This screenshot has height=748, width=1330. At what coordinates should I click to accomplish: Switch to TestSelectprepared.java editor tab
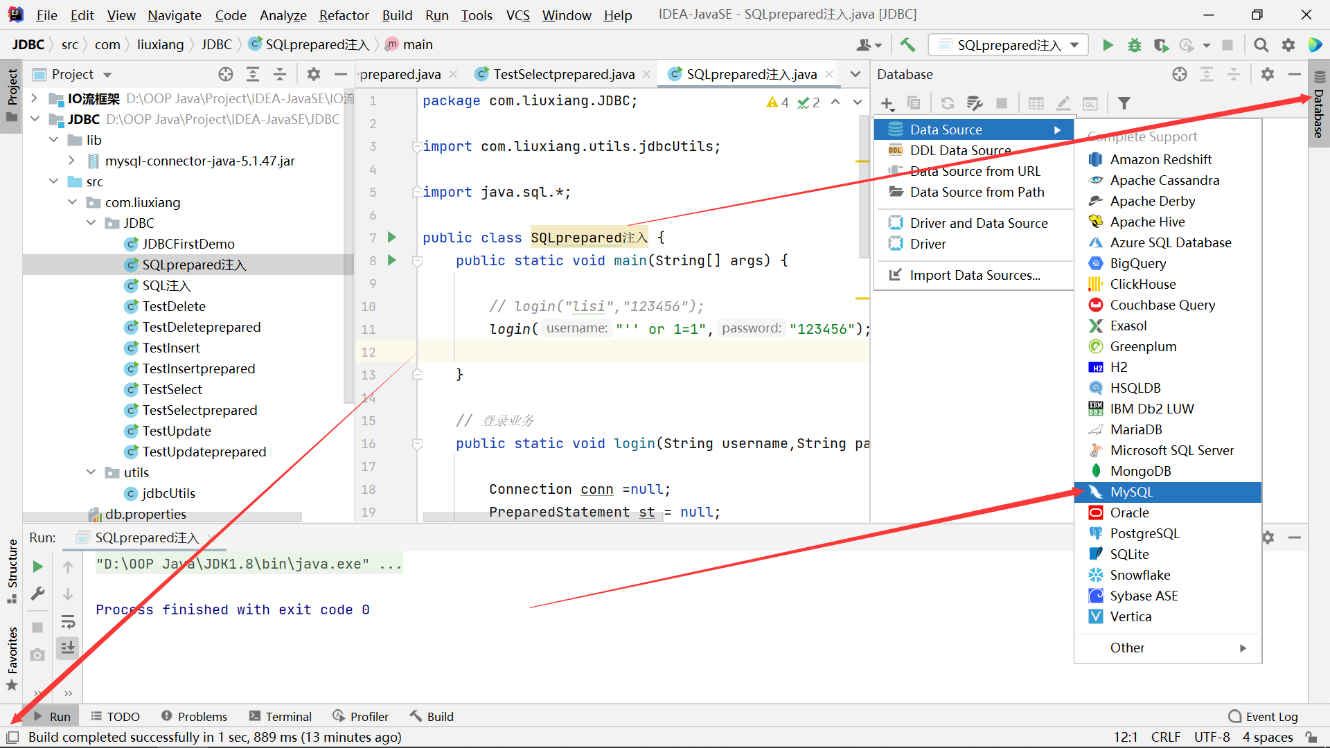point(563,74)
